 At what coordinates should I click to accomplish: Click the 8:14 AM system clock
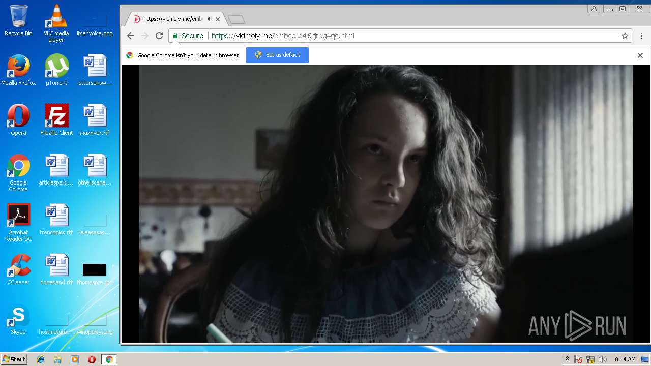click(625, 359)
